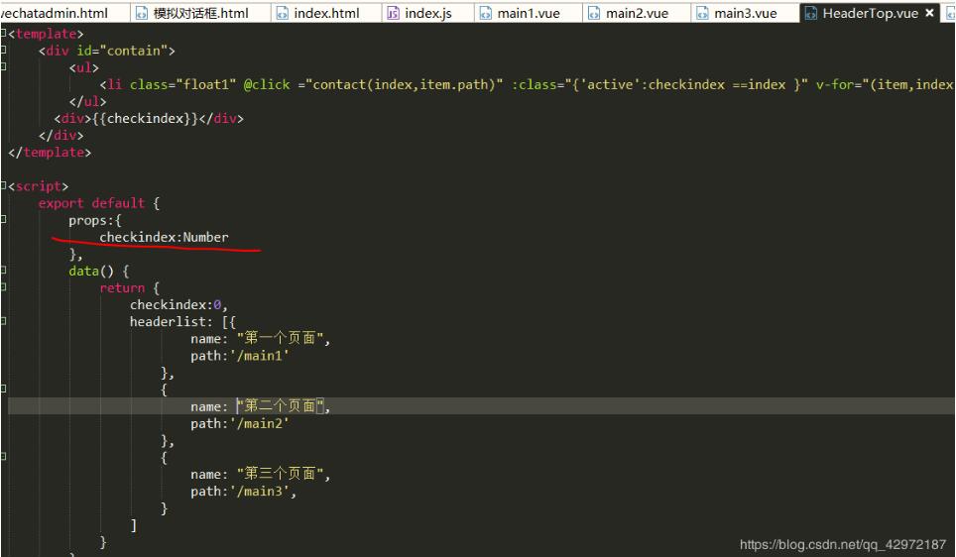Collapse the props:{ block fold marker
The width and height of the screenshot is (956, 557).
[3, 219]
